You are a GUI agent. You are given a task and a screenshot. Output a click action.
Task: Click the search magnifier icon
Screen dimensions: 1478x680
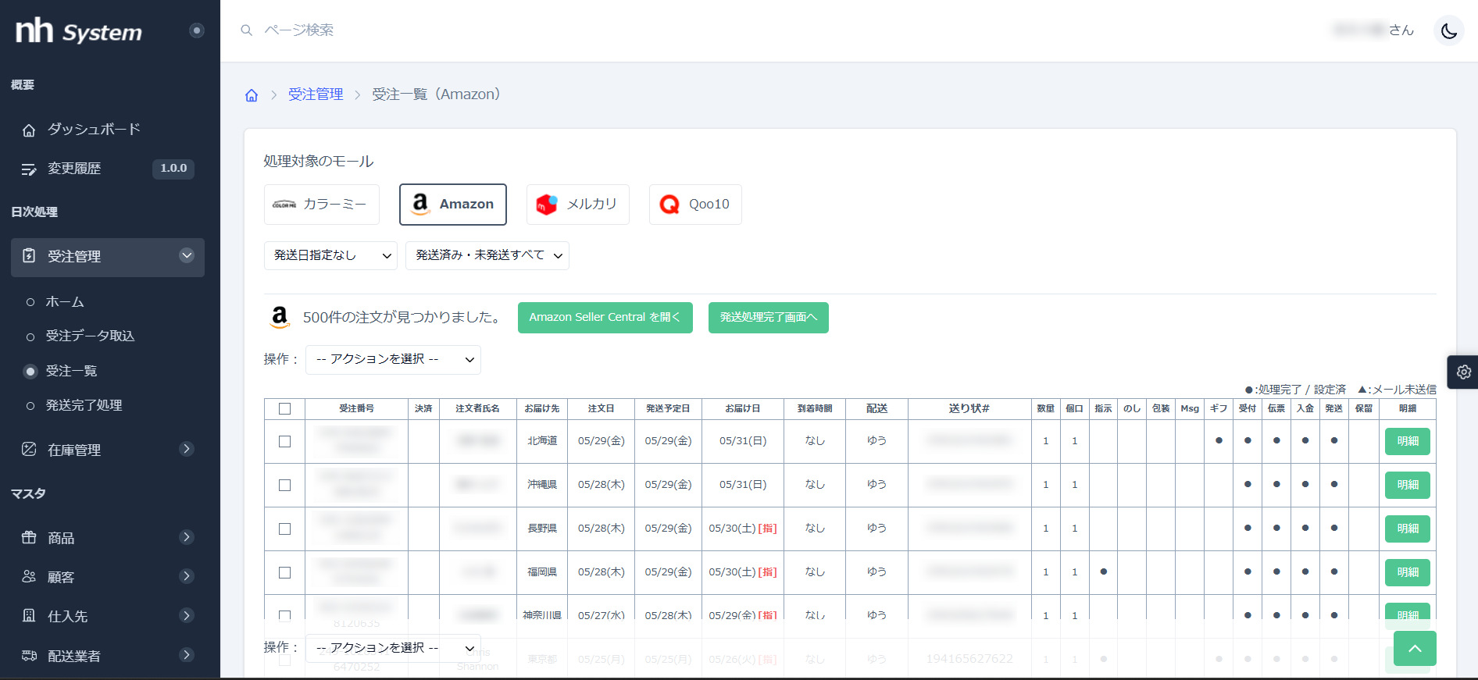247,30
